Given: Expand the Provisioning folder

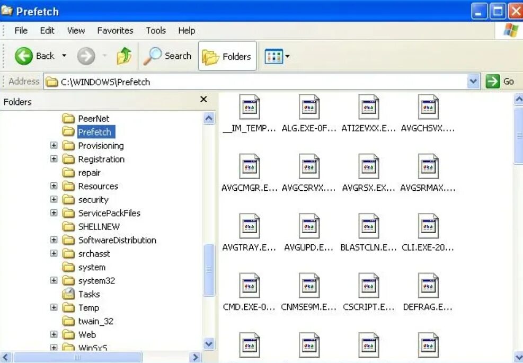Looking at the screenshot, I should (x=54, y=145).
